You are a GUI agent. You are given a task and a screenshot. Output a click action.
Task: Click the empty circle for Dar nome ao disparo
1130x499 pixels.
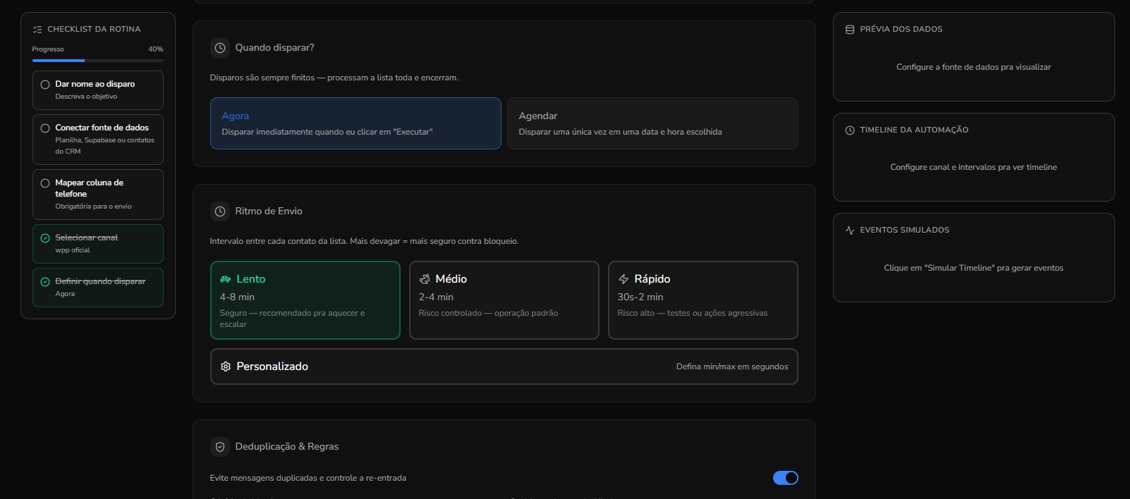(45, 85)
